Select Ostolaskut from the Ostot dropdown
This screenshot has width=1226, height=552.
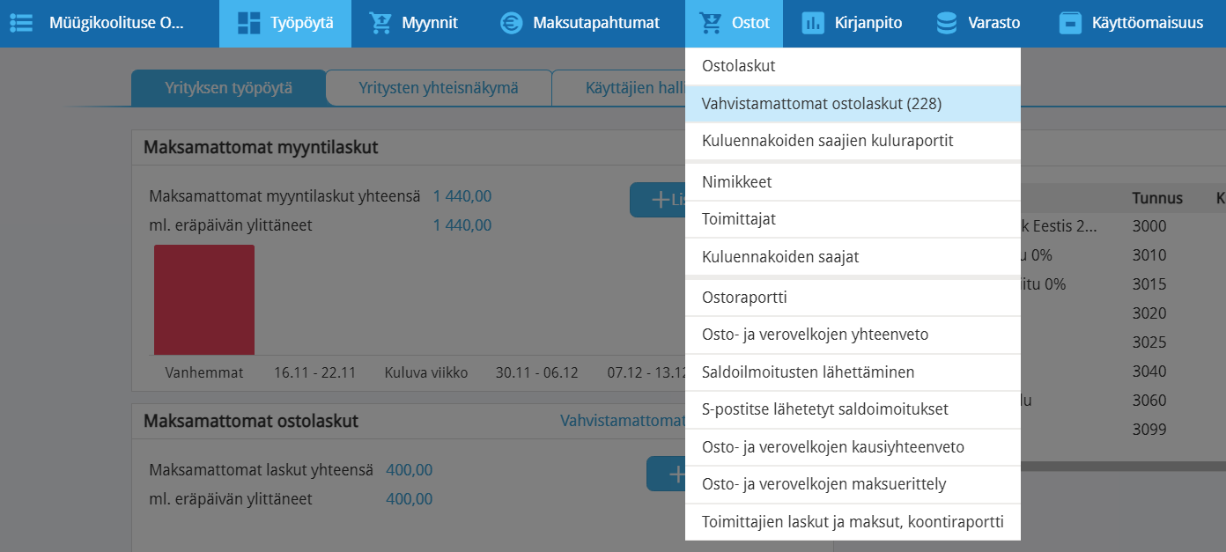[x=853, y=66]
